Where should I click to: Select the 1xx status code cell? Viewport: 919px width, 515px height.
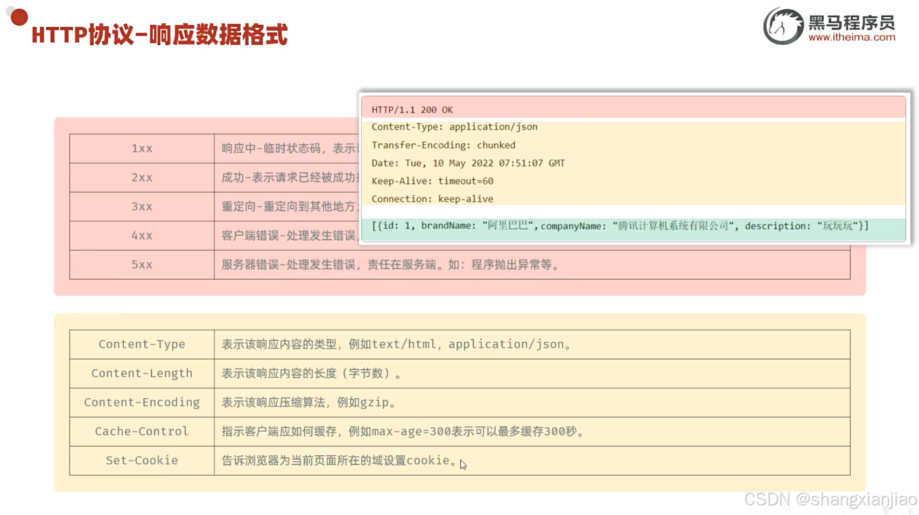[x=142, y=149]
